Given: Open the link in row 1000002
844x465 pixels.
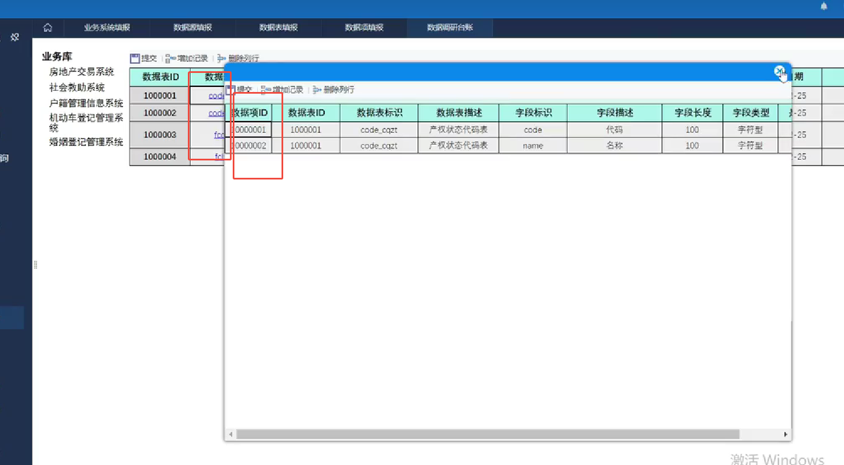Looking at the screenshot, I should [x=216, y=113].
